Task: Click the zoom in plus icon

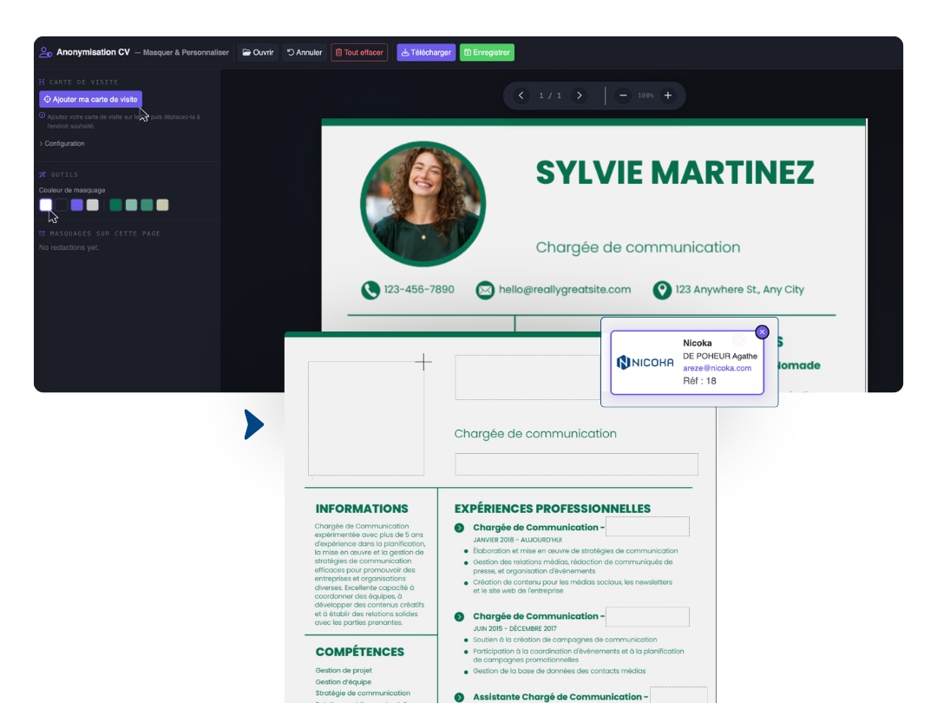Action: [x=667, y=95]
